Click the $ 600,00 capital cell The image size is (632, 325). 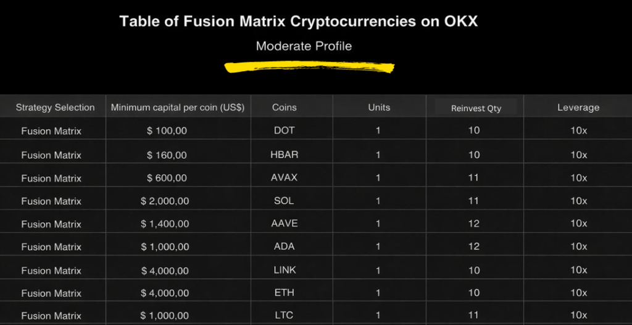pos(167,178)
